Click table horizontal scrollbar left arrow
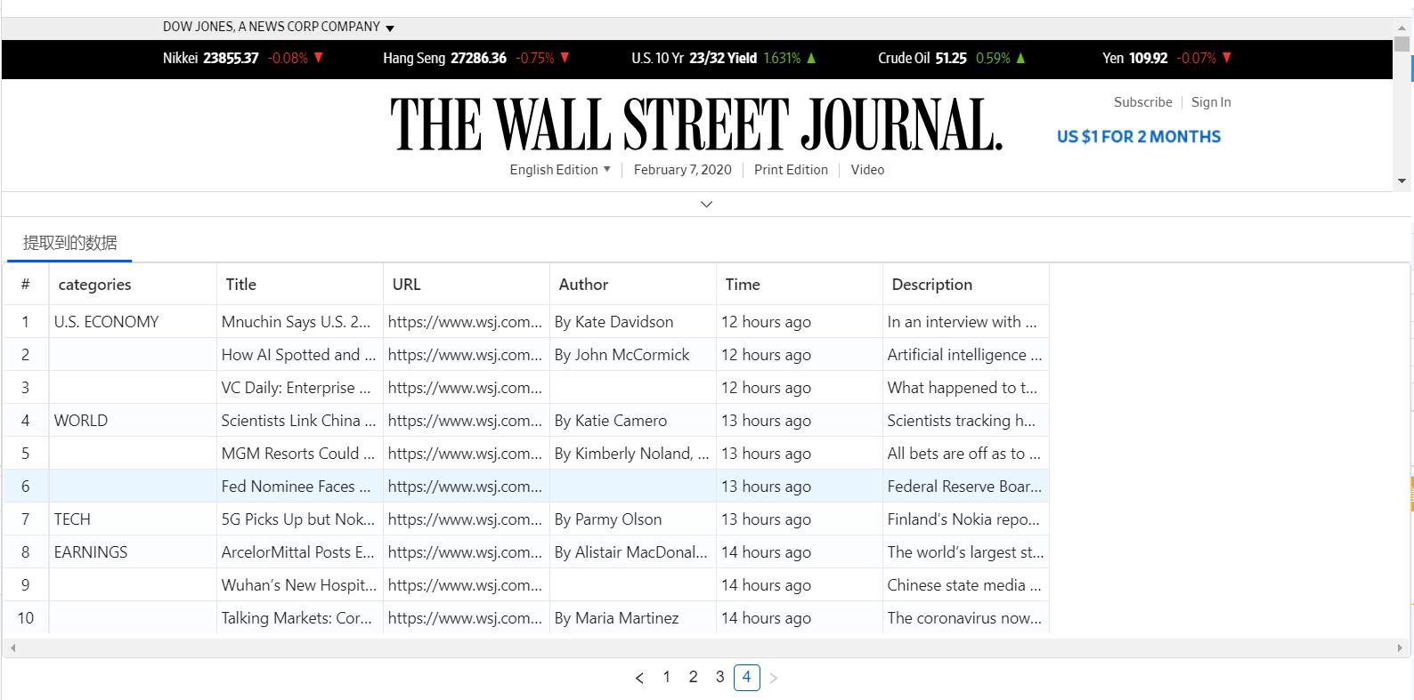 [12, 648]
